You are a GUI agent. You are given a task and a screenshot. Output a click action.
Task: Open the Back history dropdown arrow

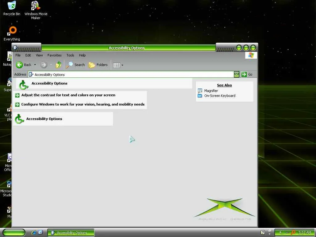pos(35,65)
